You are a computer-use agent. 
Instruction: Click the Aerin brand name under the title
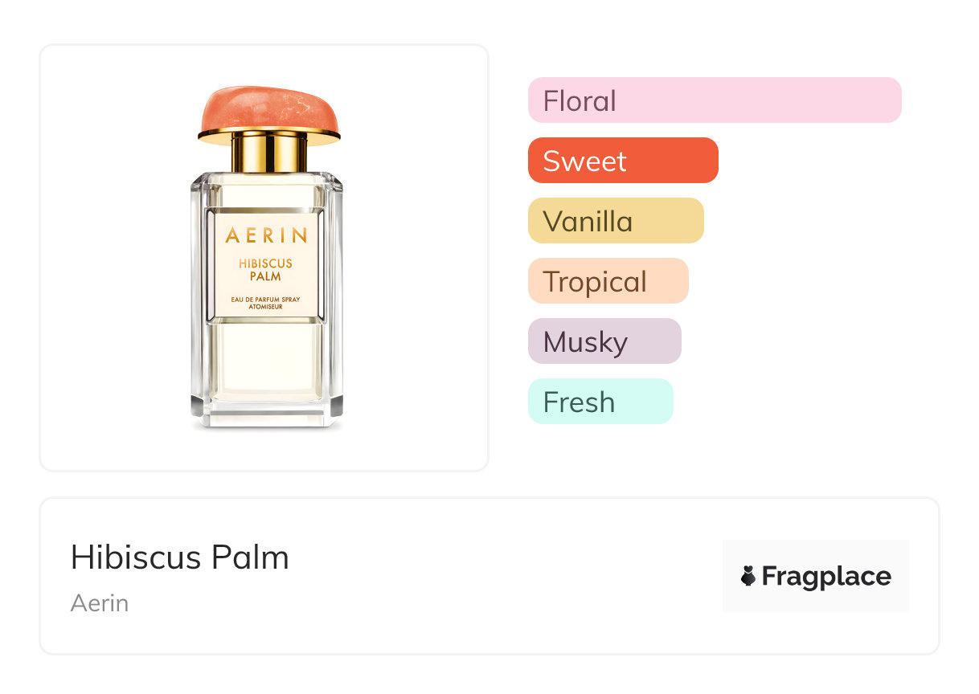point(100,603)
